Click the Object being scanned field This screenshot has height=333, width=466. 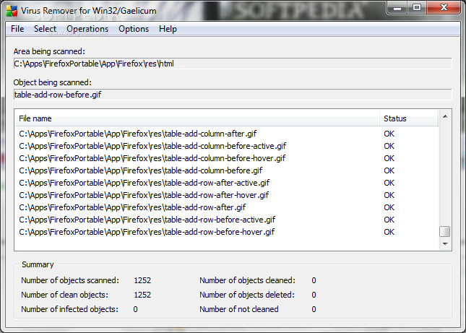point(233,95)
